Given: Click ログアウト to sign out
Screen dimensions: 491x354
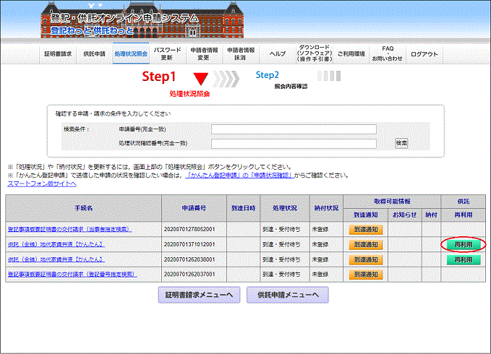Looking at the screenshot, I should click(x=424, y=53).
